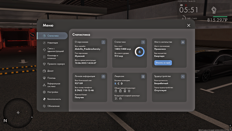Click the Приволжск residence value

click(x=160, y=49)
